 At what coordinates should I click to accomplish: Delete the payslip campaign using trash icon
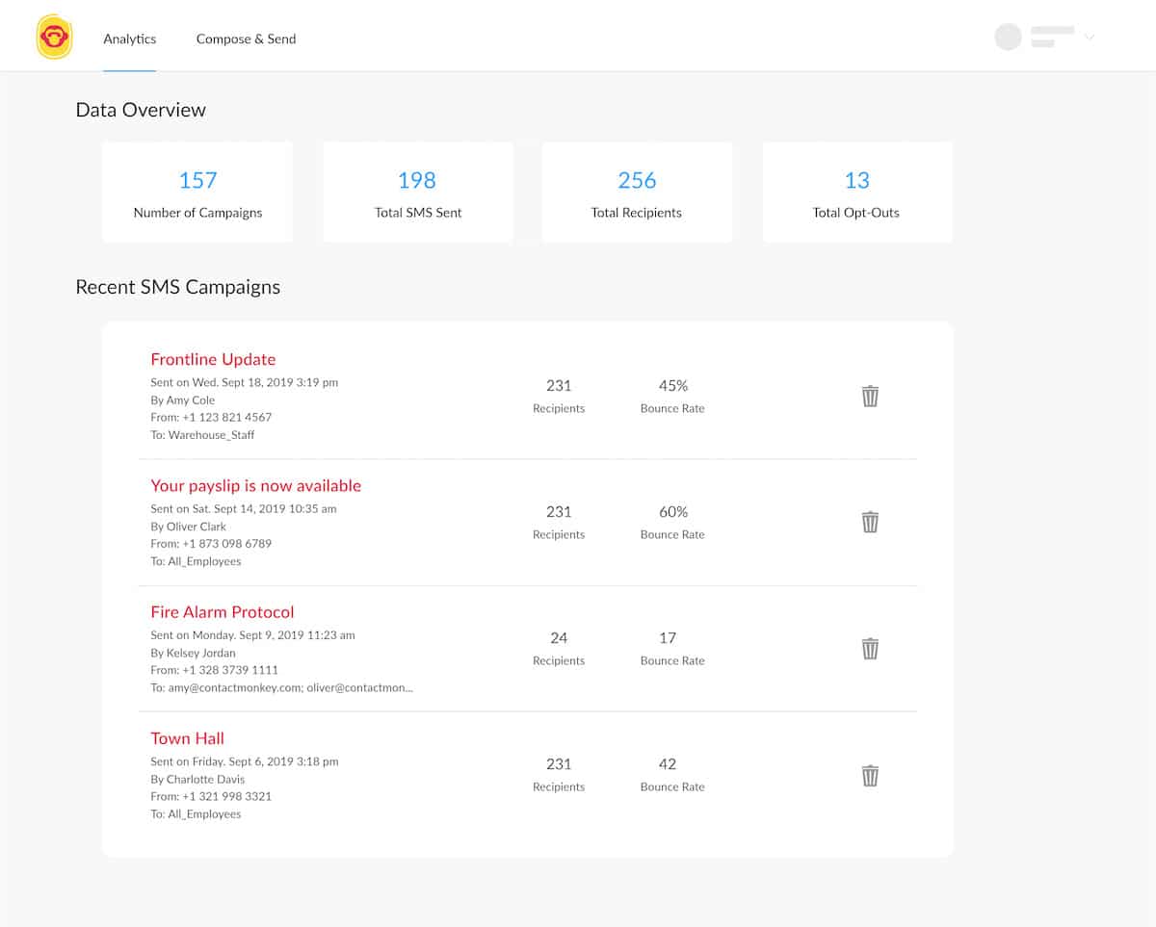pyautogui.click(x=870, y=522)
